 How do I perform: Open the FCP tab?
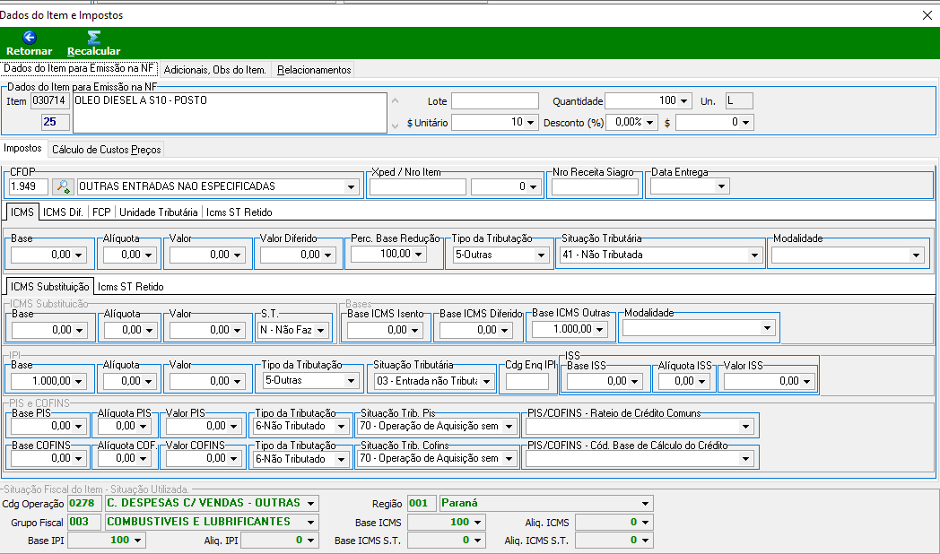tap(101, 212)
